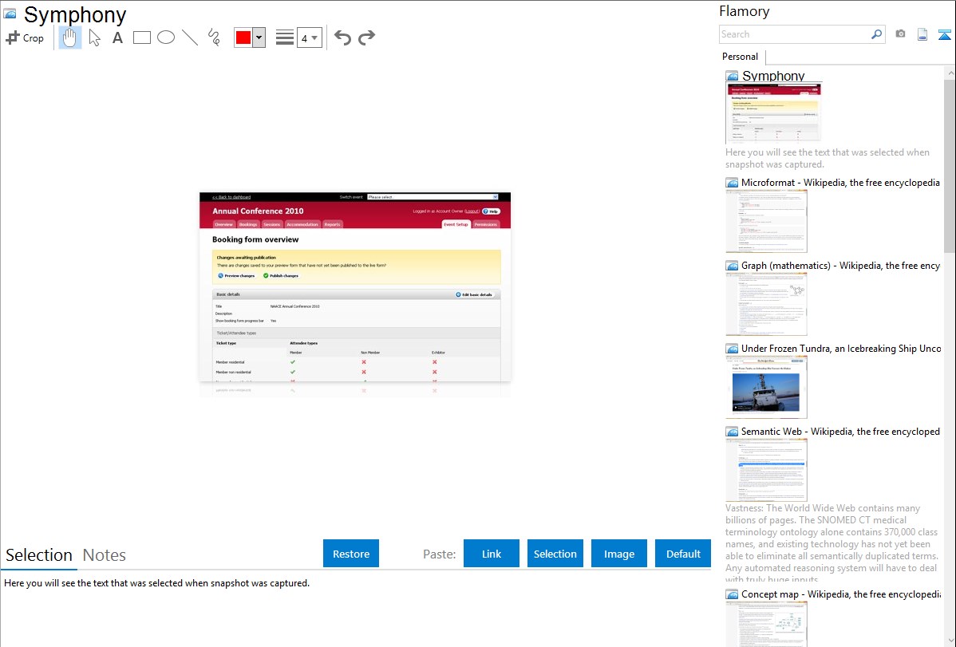Image resolution: width=956 pixels, height=647 pixels.
Task: Click the line thickness icon
Action: [285, 37]
